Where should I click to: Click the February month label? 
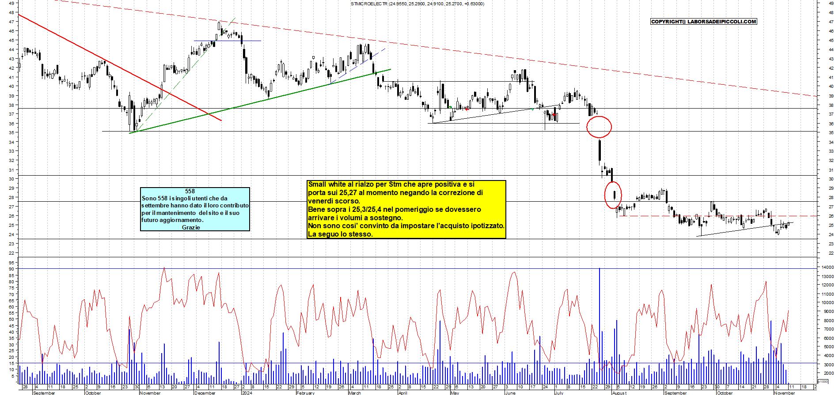306,393
